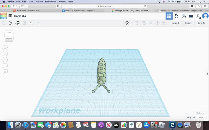Toggle show-all lightbulb icon
The height and width of the screenshot is (130, 209).
pyautogui.click(x=127, y=23)
